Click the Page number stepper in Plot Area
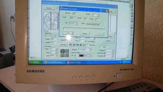Viewport: 163px width, 92px height. click(x=57, y=49)
